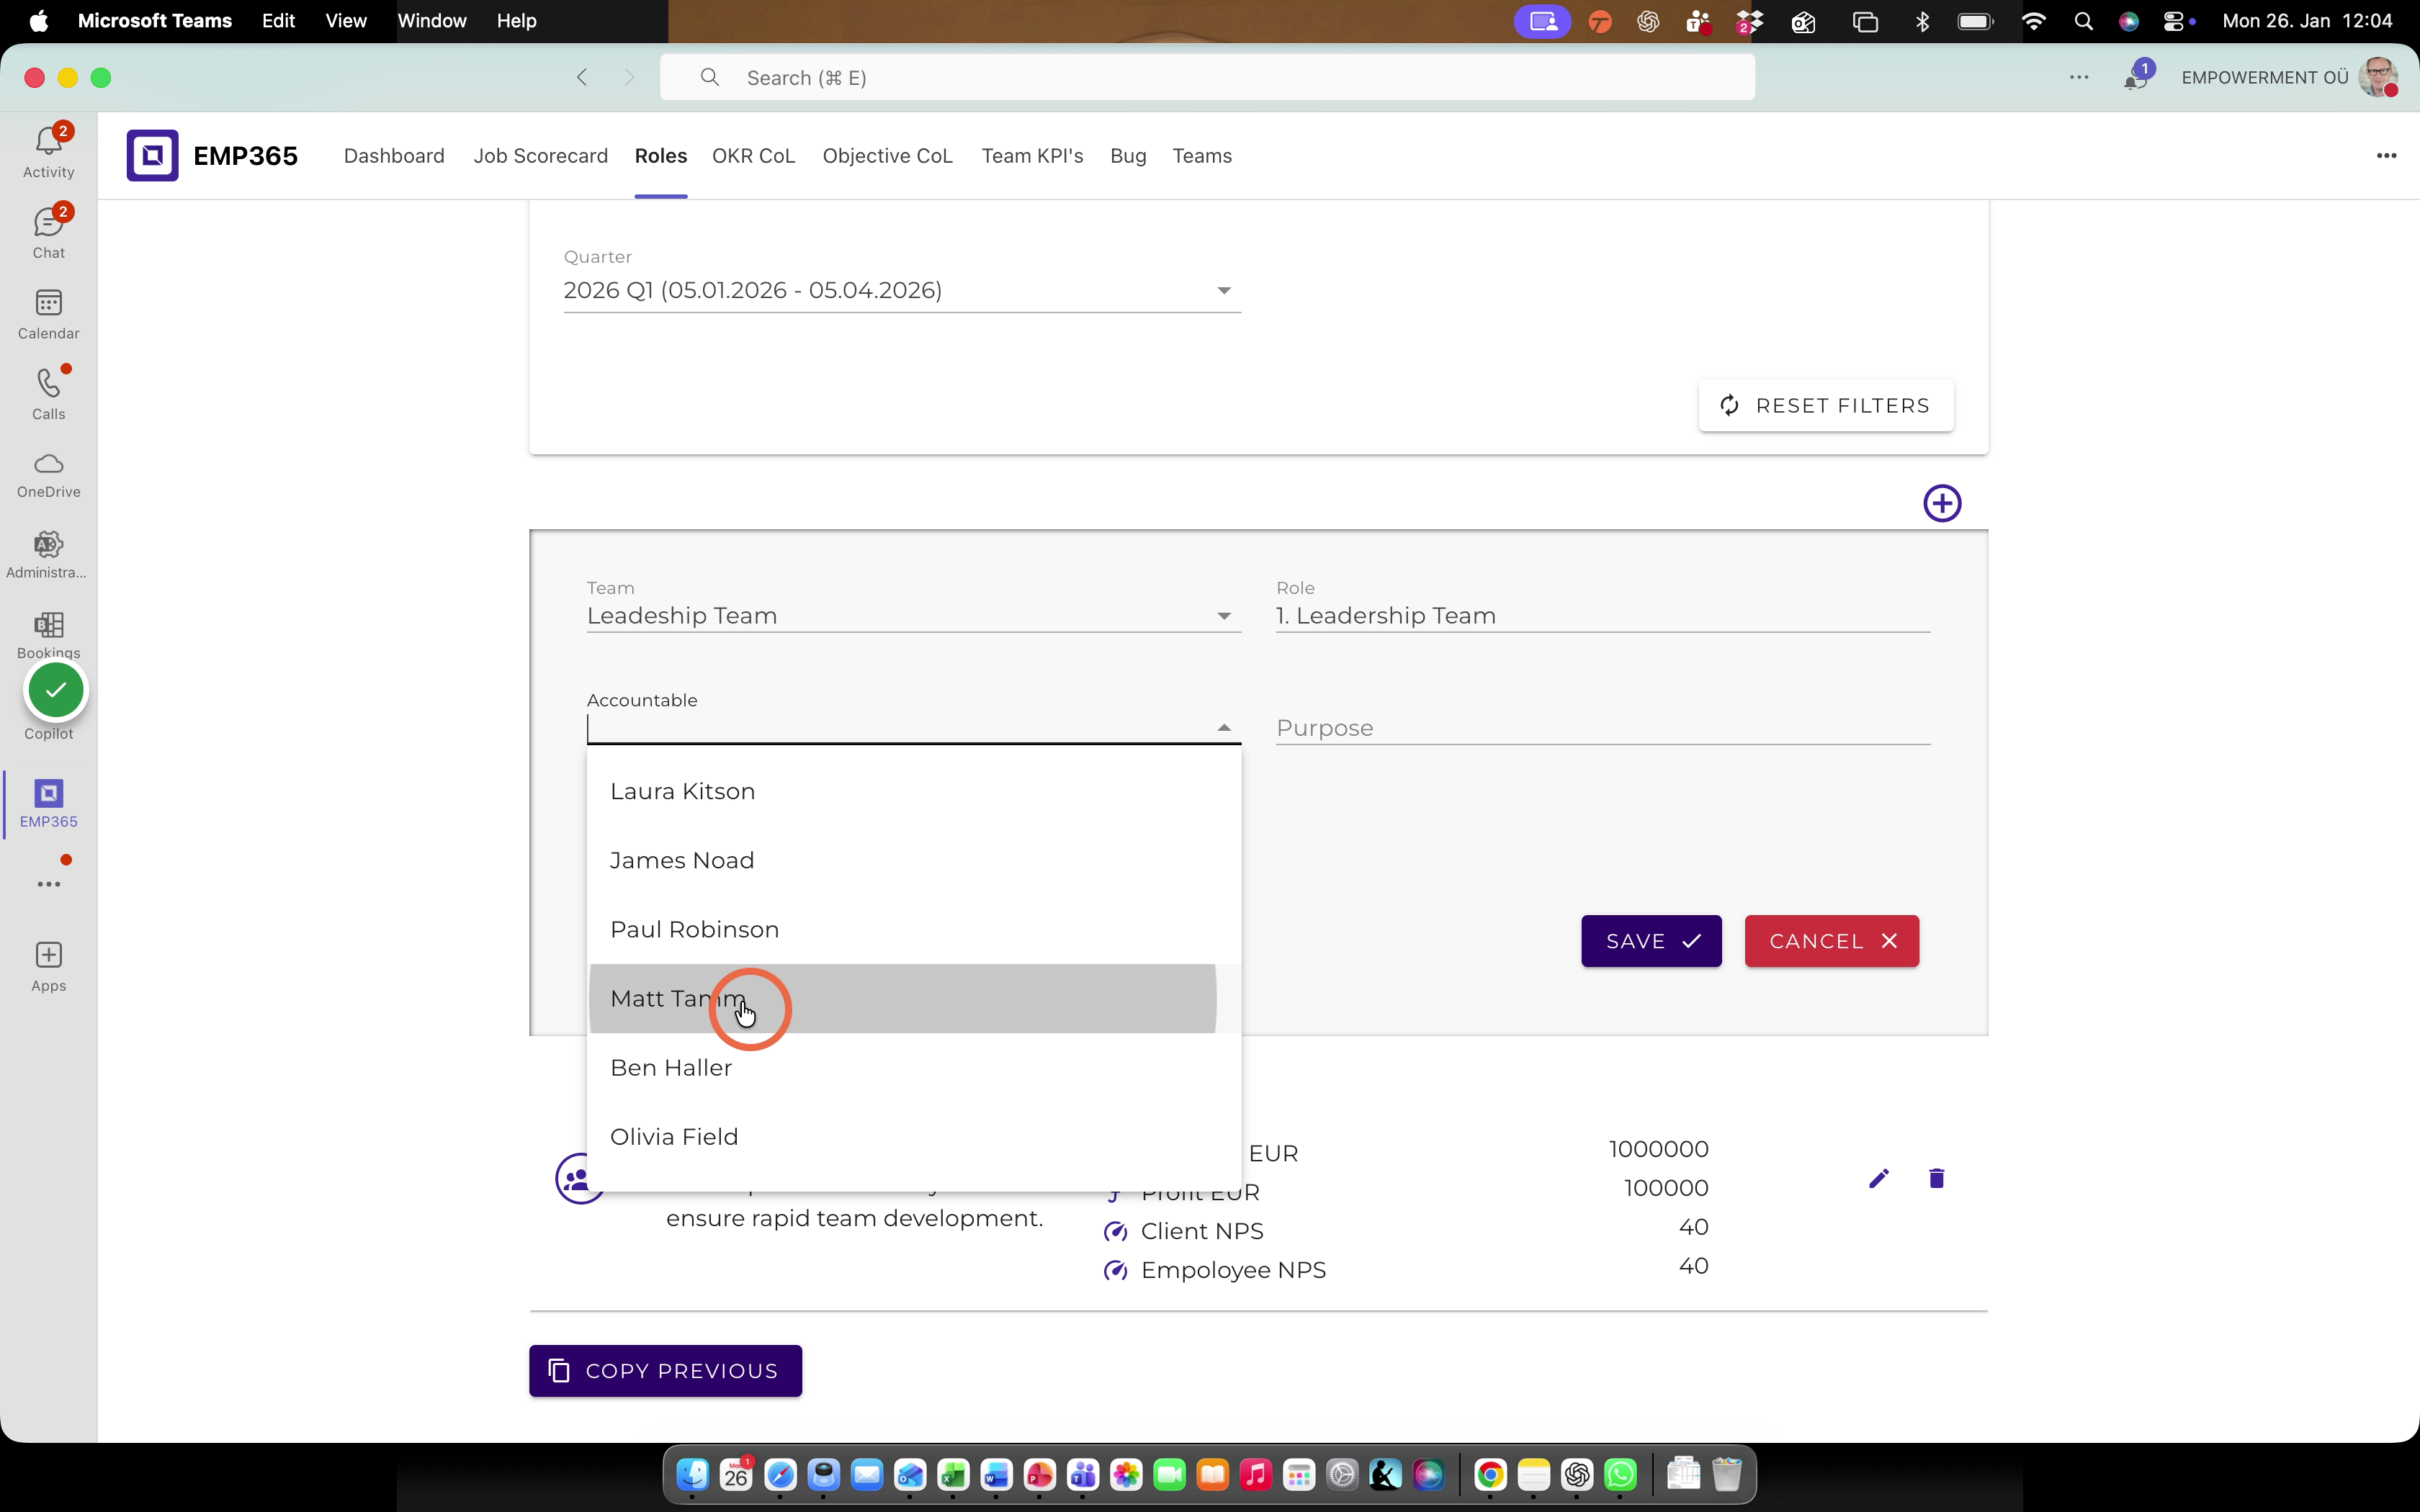This screenshot has height=1512, width=2420.
Task: Edit the role with the pencil icon
Action: (x=1879, y=1178)
